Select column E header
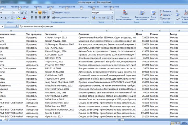Image resolution: width=188 pixels, height=125 pixels. 107,31
